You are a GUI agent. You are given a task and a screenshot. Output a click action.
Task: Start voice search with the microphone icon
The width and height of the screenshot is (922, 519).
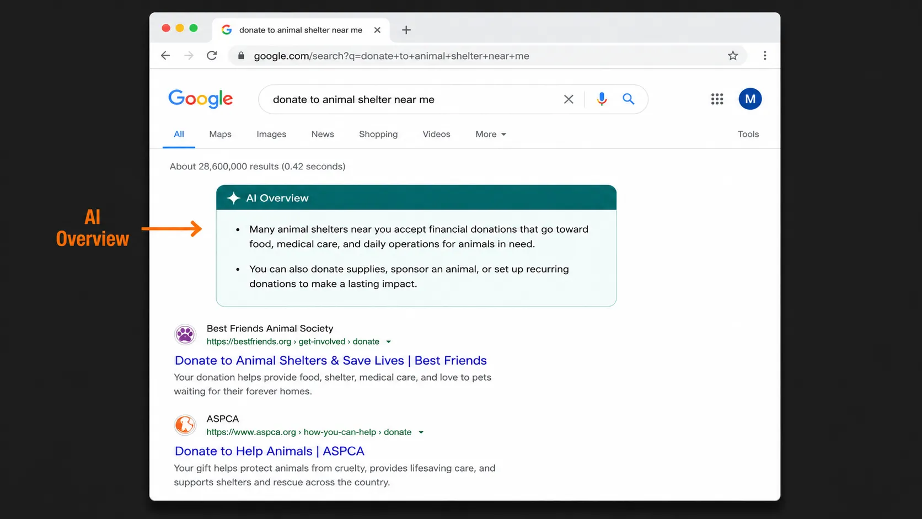click(x=602, y=99)
